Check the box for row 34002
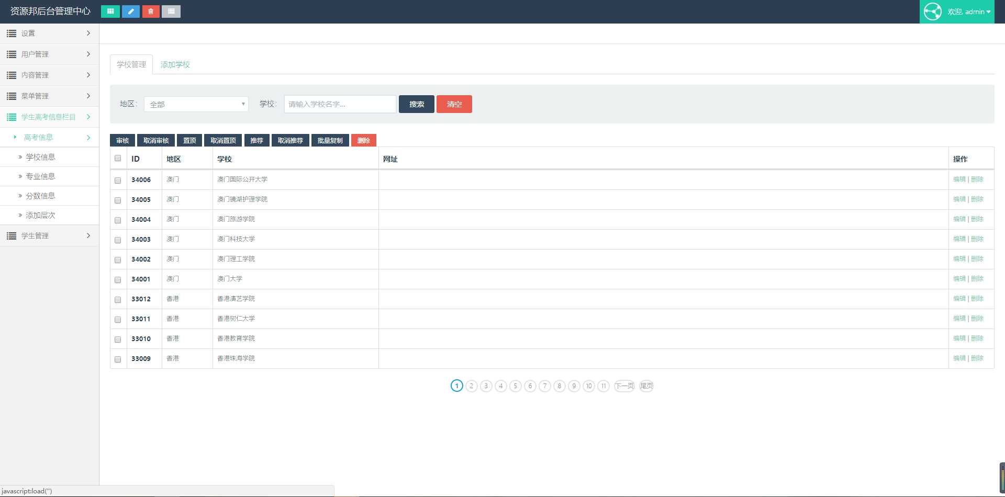Screen dimensions: 1005x497 coord(118,260)
